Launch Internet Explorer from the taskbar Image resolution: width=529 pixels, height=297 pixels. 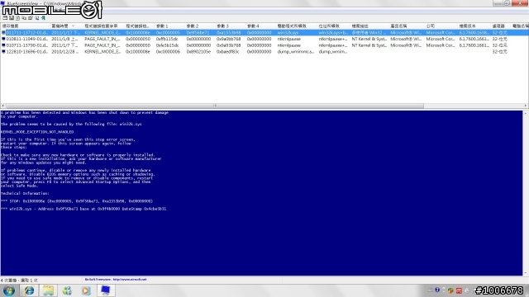[x=29, y=290]
